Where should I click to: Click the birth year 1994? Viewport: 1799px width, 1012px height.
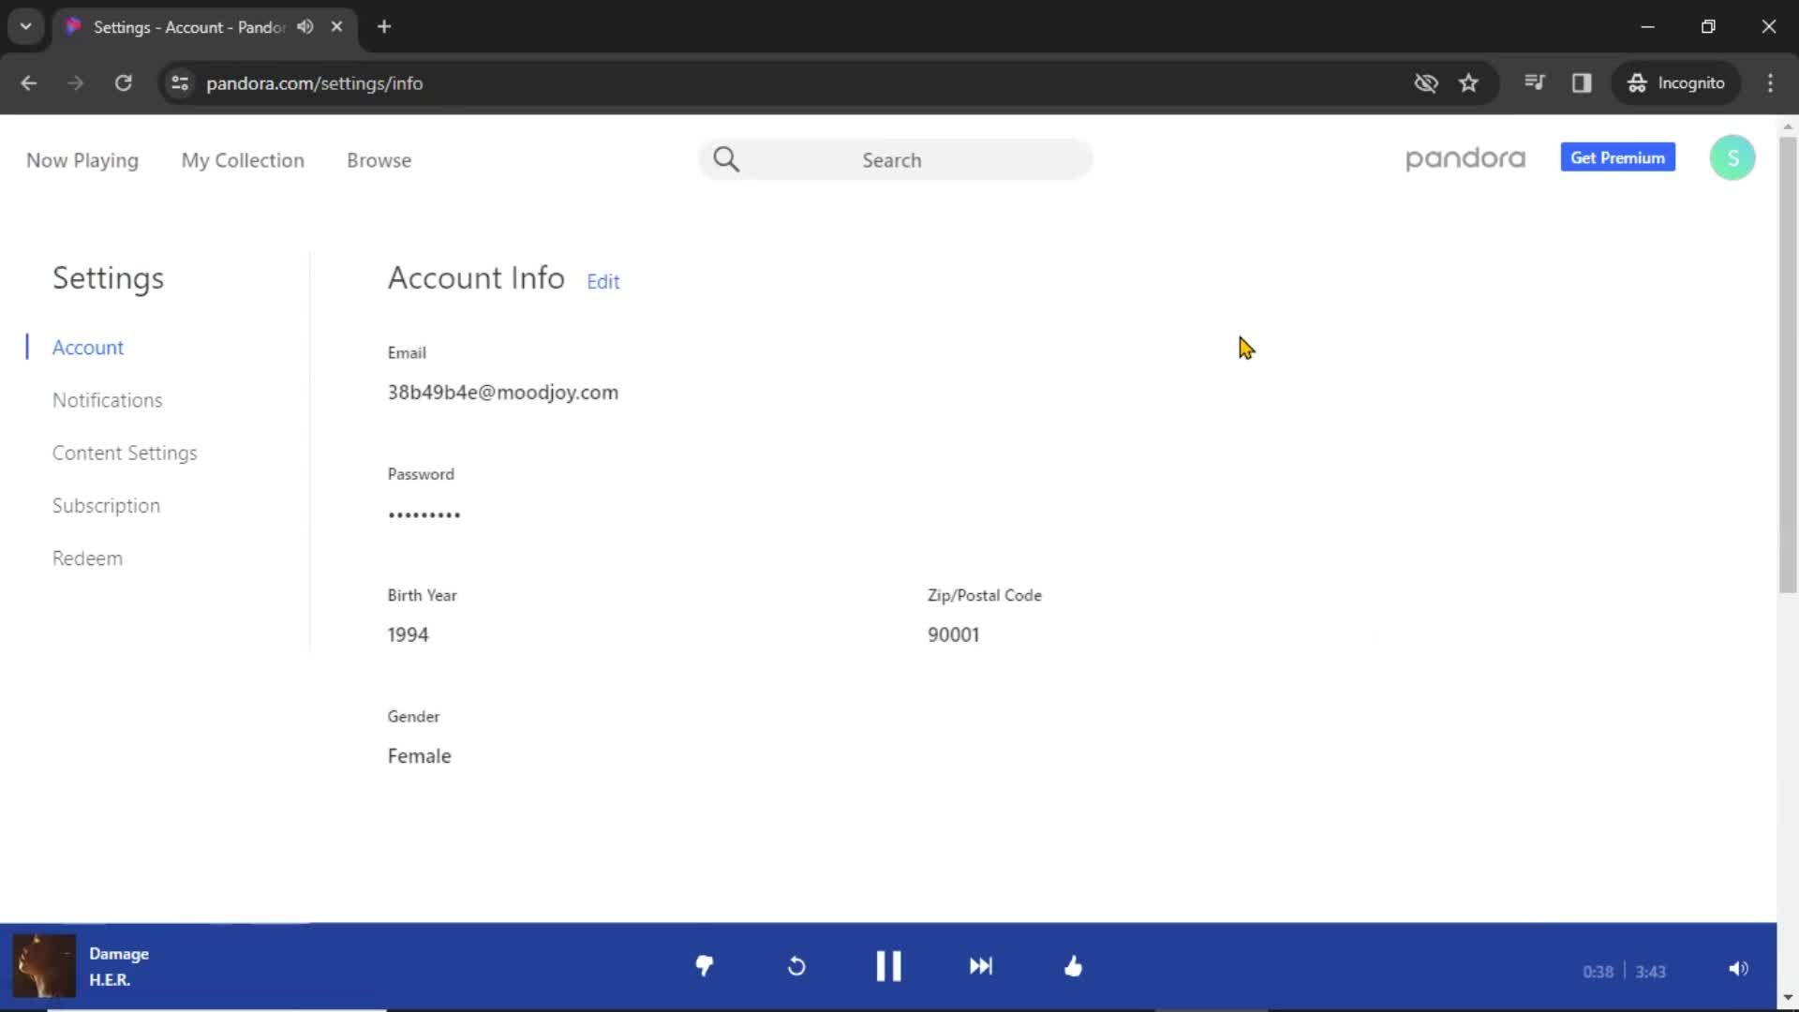tap(409, 634)
